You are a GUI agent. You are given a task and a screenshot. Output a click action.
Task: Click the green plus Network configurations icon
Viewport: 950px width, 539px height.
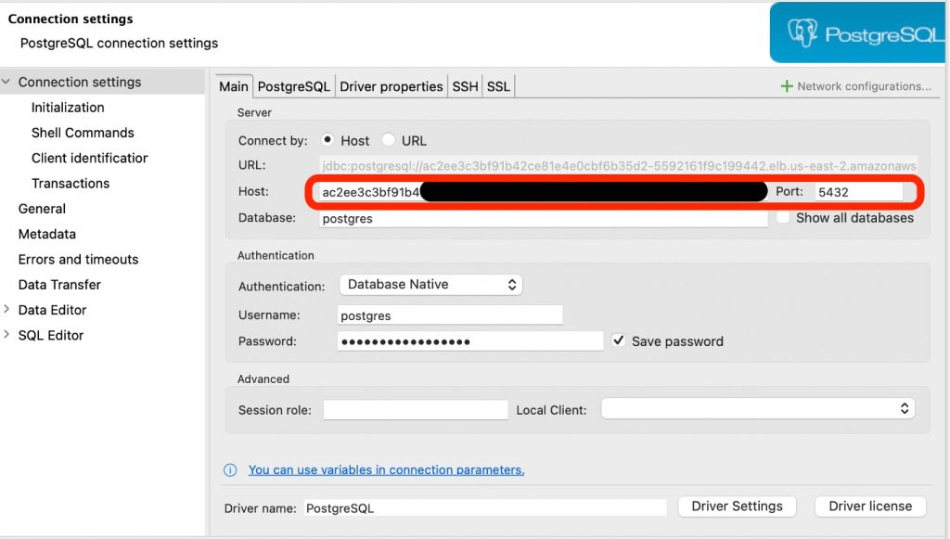click(787, 86)
